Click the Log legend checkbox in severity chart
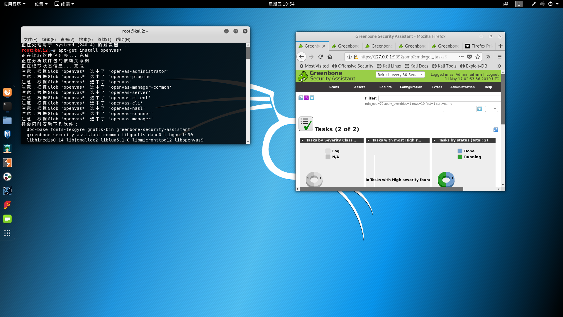Screen dimensions: 563x317 pyautogui.click(x=328, y=151)
